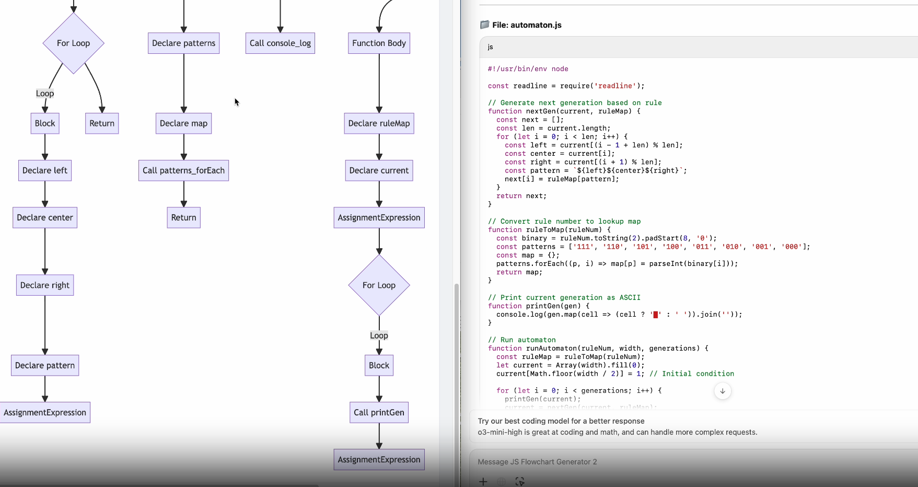Select the Block node leading to Call printGen

click(x=379, y=366)
